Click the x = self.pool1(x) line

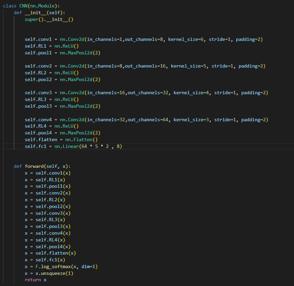coord(48,186)
